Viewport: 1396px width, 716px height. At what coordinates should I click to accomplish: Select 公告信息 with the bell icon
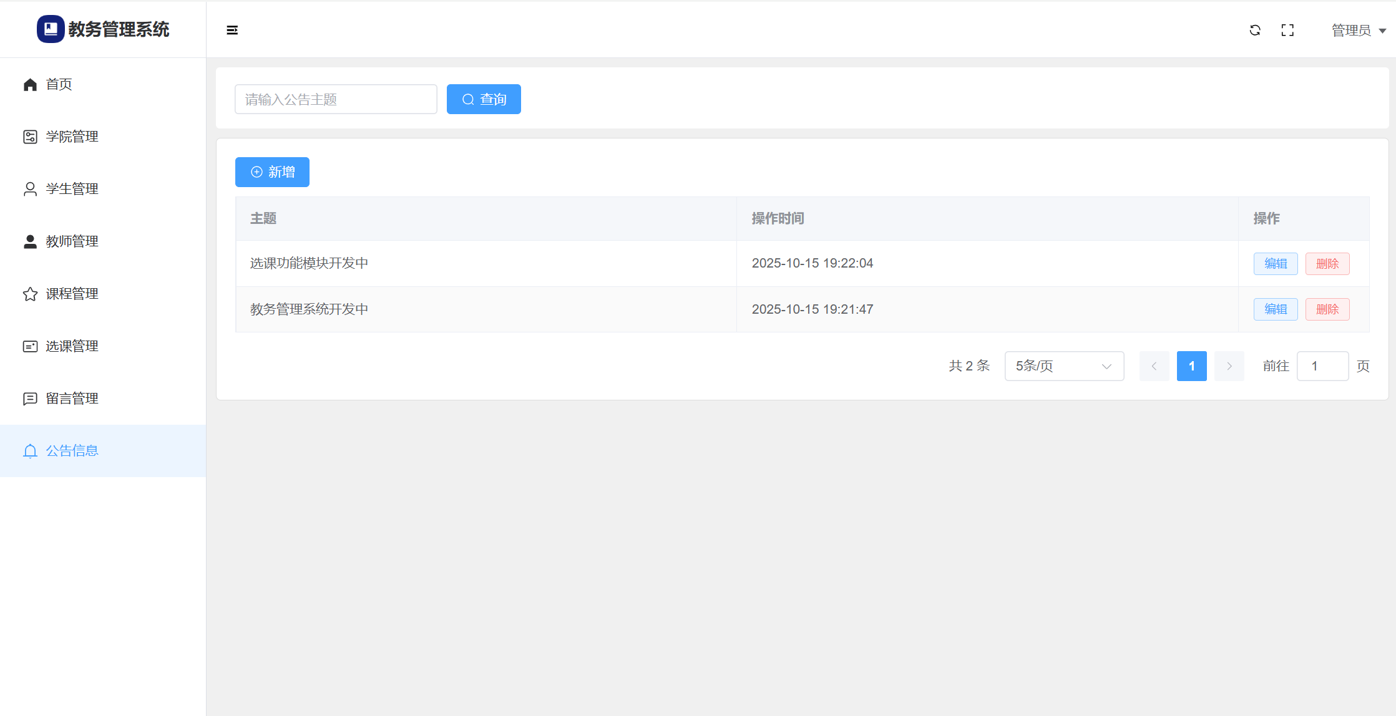(72, 451)
